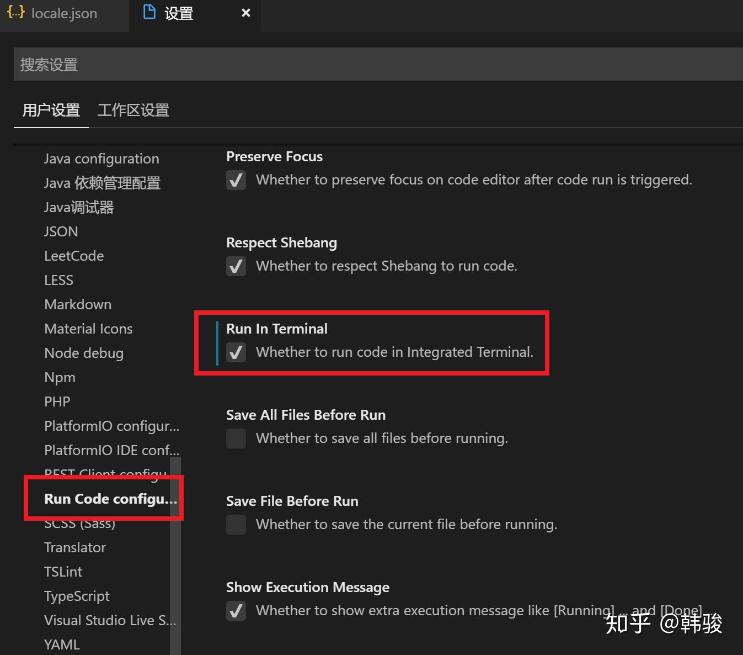Open TypeScript settings section
The image size is (743, 655).
point(77,596)
